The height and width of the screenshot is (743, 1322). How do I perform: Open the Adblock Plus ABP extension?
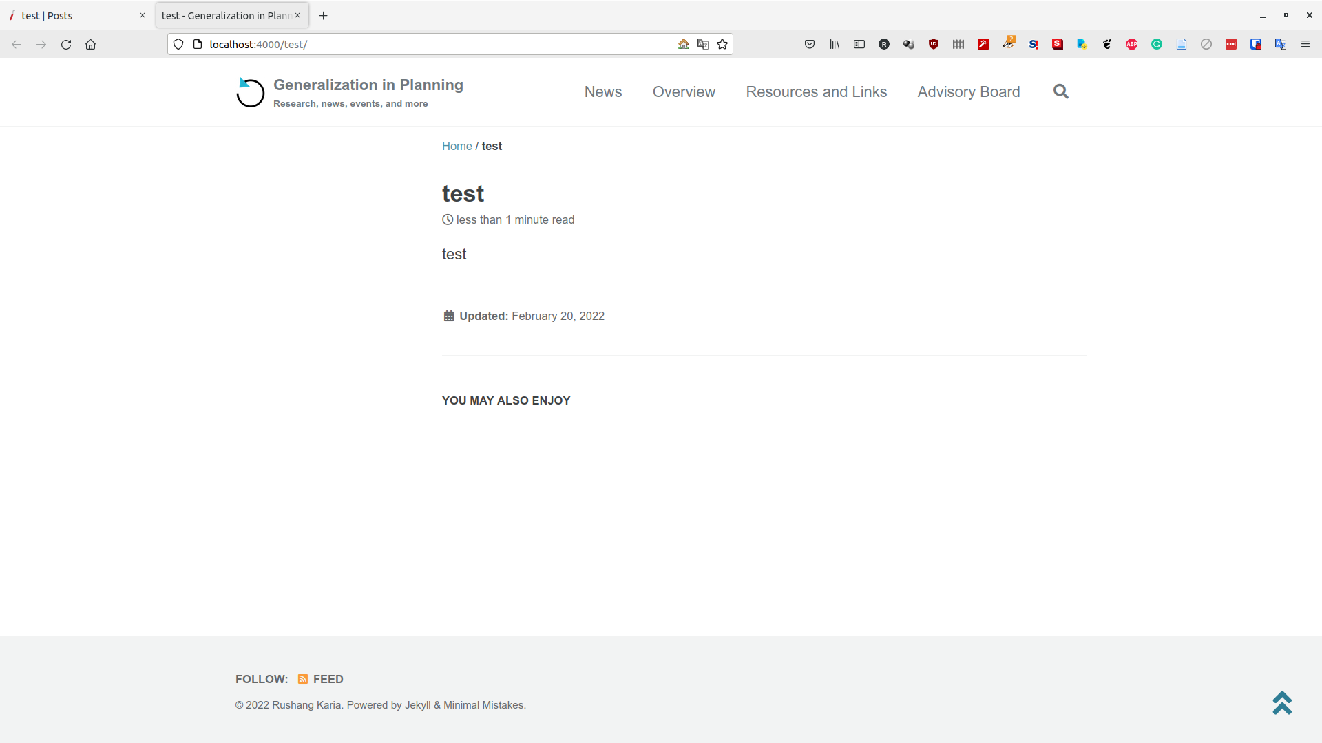pos(1132,44)
